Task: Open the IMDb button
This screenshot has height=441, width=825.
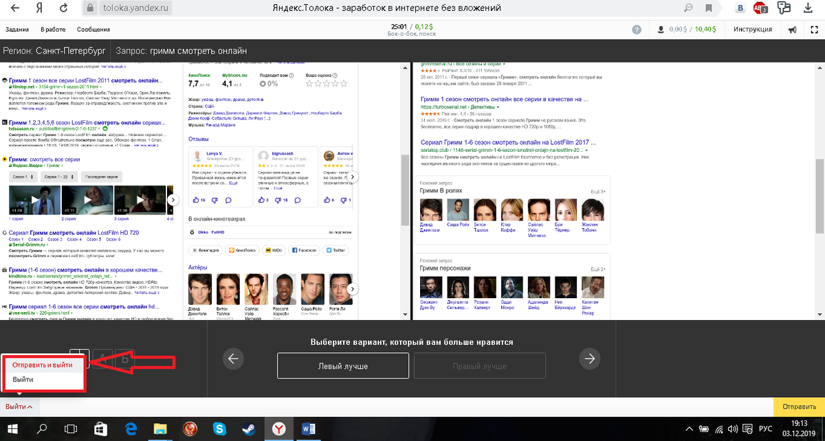Action: (274, 251)
